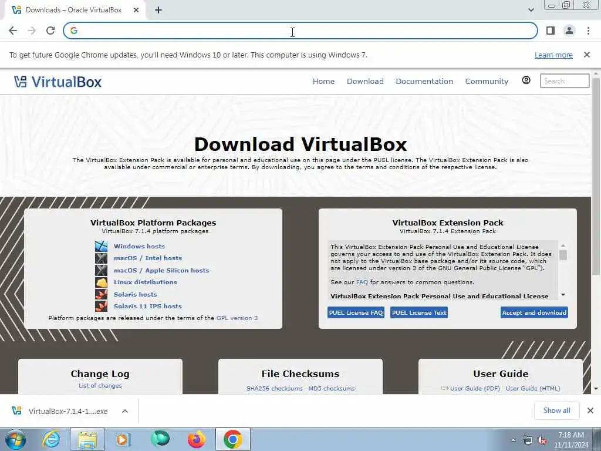Go to Home in site navigation
This screenshot has width=601, height=451.
point(323,81)
